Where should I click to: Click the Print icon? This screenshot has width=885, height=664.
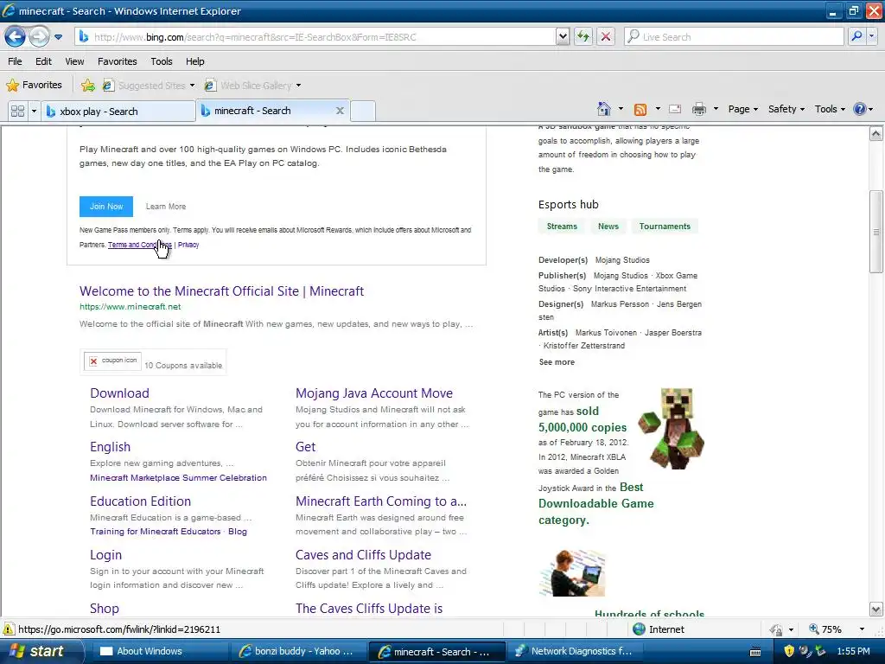tap(699, 109)
